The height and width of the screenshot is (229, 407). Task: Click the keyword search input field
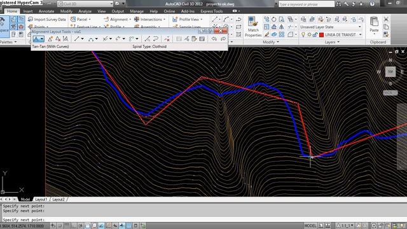coord(307,4)
